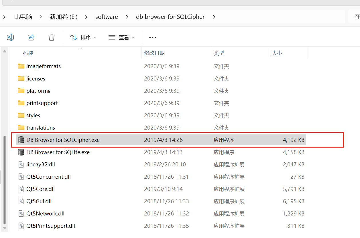Select the Qt5Concurrent.dll file name
This screenshot has height=238, width=360.
click(x=48, y=177)
